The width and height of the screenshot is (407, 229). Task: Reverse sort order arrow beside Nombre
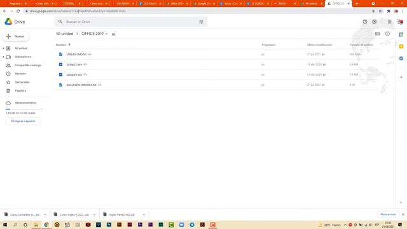(69, 45)
